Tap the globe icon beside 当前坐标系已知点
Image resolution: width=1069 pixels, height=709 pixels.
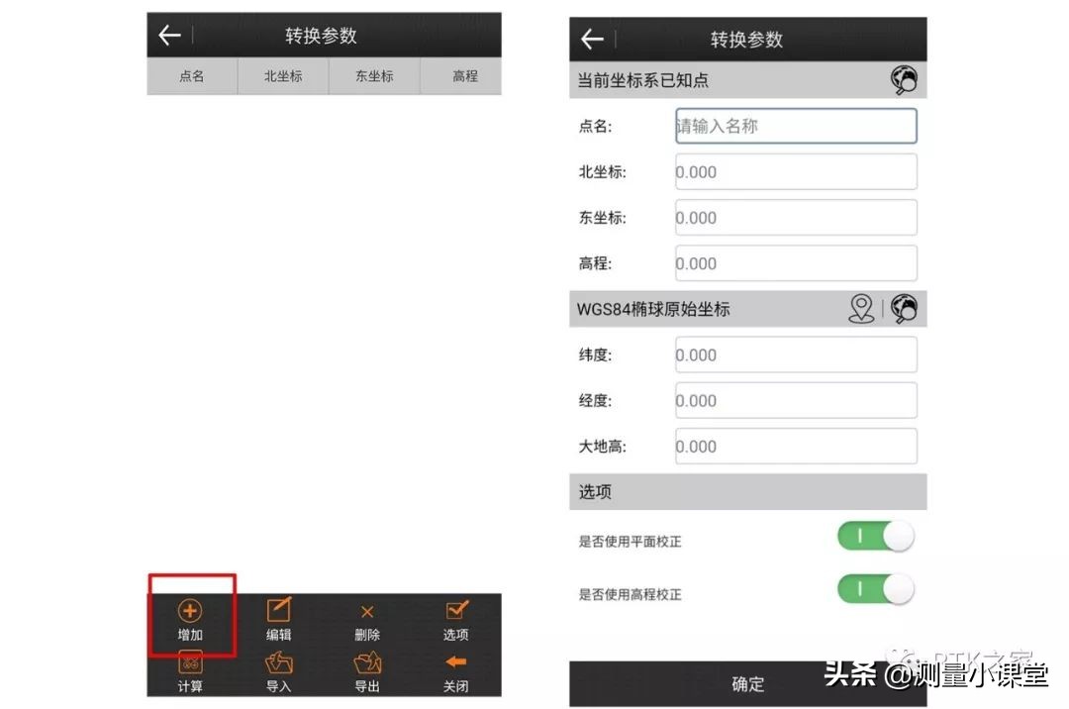pos(906,79)
